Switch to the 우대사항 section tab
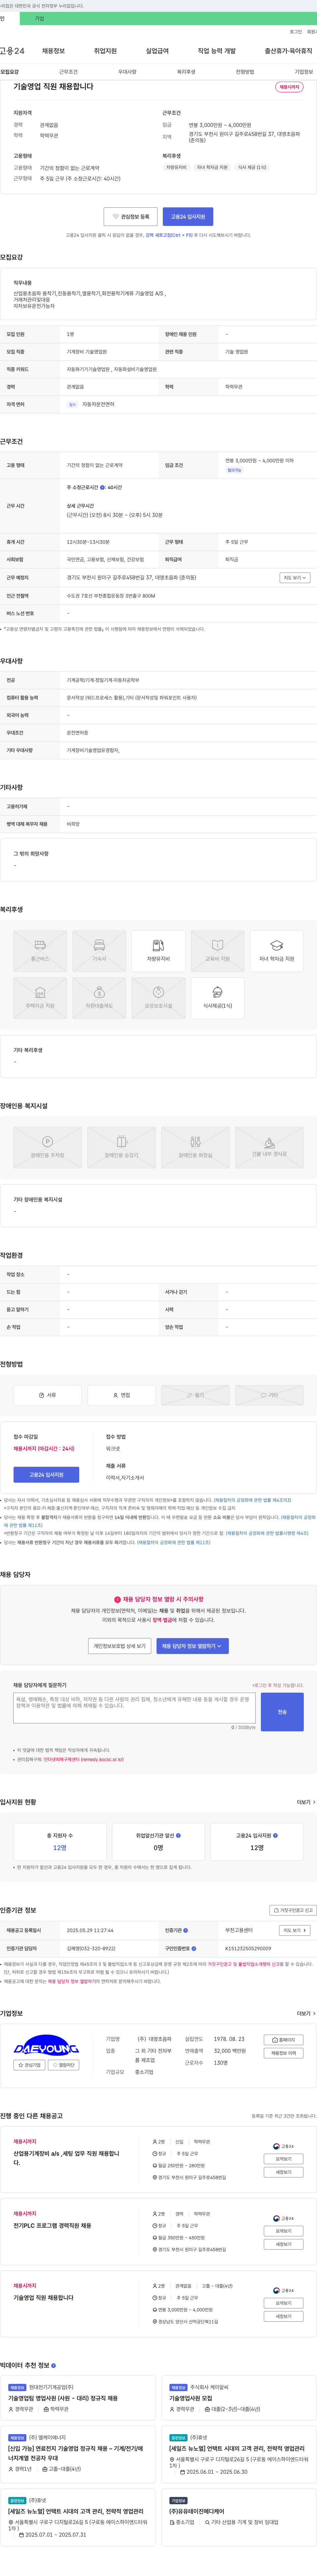 127,72
